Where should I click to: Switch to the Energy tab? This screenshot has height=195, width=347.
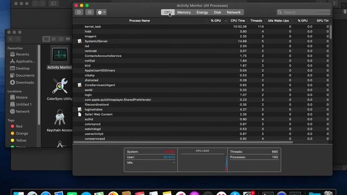202,12
